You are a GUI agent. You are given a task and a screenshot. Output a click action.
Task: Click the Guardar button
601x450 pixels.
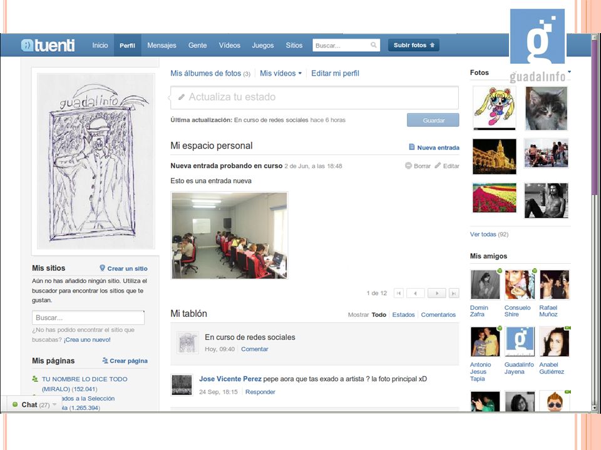tap(433, 120)
